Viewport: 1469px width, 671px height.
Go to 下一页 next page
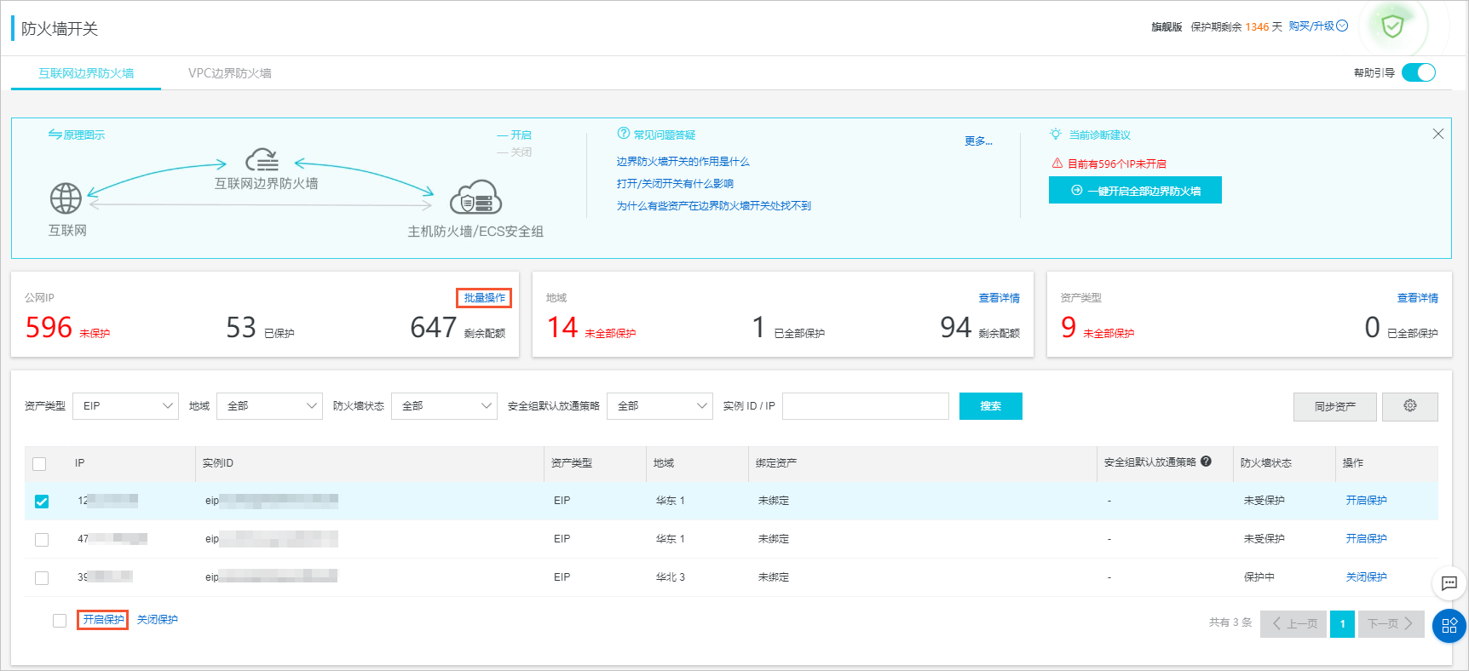tap(1391, 624)
